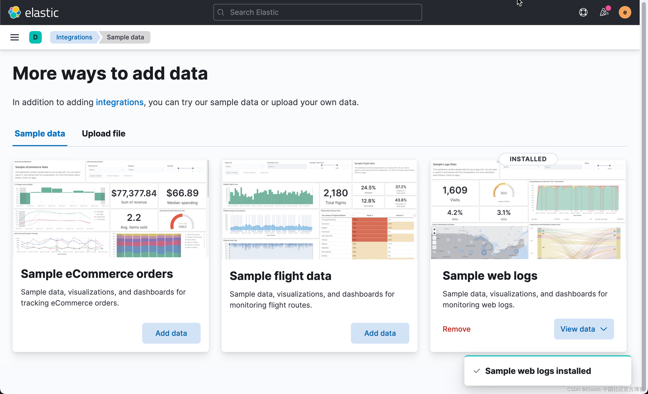Switch to the Upload file tab
The height and width of the screenshot is (394, 648).
click(103, 134)
